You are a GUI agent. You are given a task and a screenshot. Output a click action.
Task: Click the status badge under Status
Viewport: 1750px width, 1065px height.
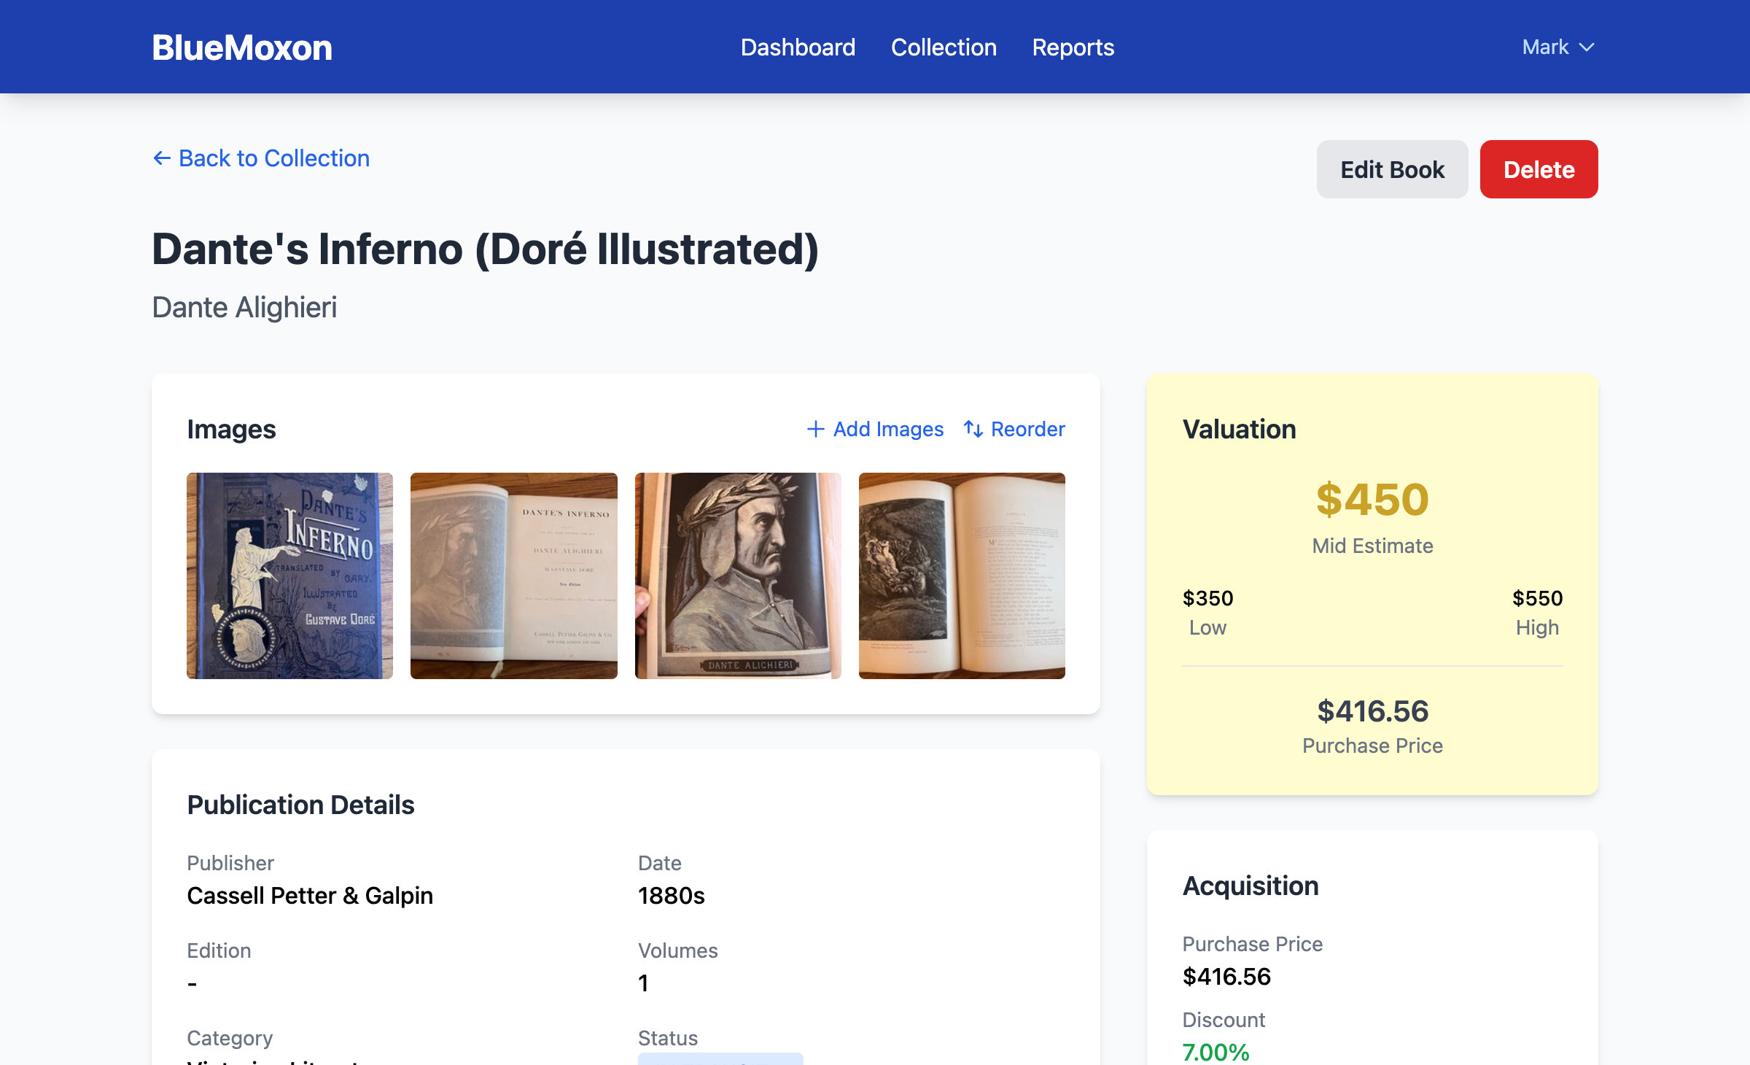[x=720, y=1058]
